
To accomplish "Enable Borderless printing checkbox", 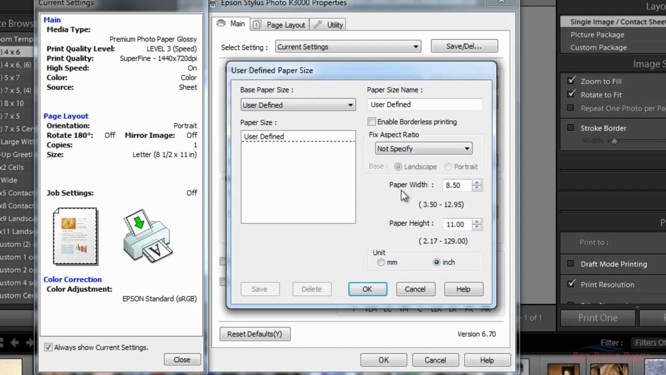I will 372,122.
